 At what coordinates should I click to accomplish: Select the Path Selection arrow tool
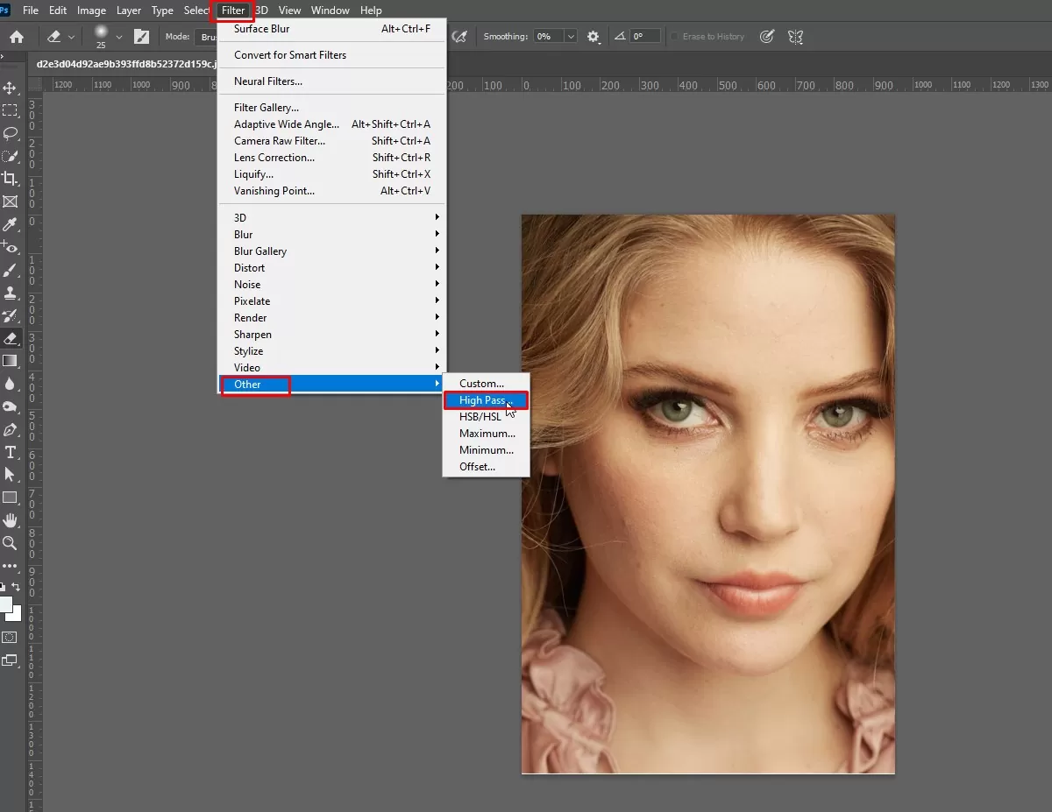click(x=11, y=475)
